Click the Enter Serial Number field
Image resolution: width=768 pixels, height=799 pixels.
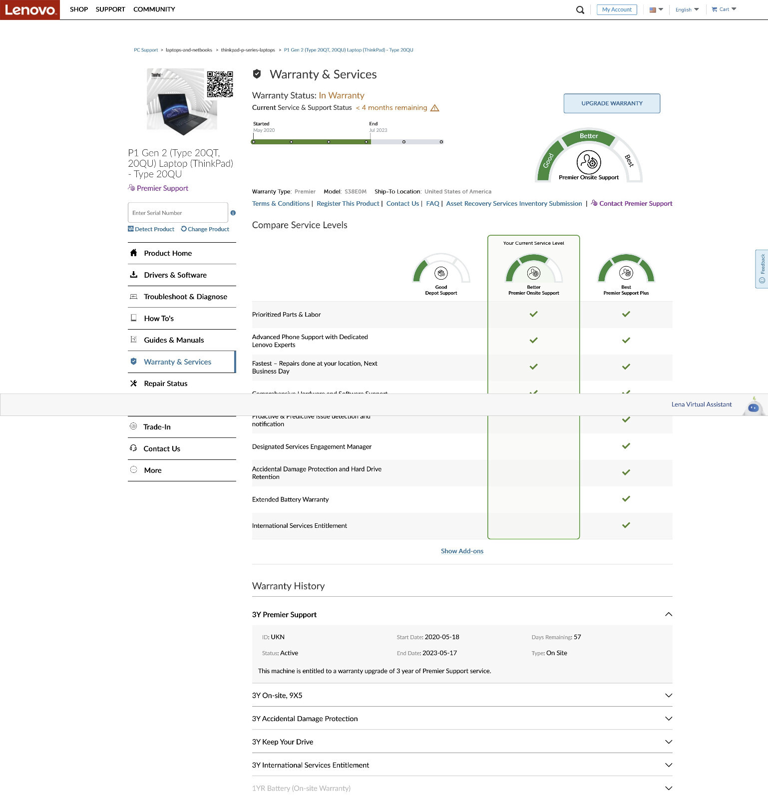pos(178,213)
